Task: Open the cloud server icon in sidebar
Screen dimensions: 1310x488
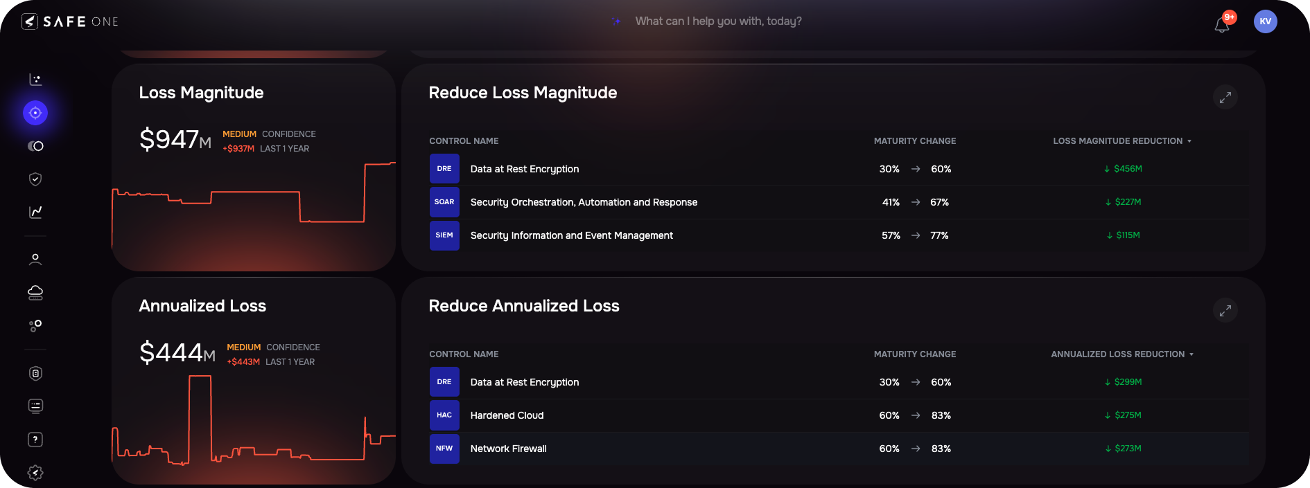Action: (35, 292)
